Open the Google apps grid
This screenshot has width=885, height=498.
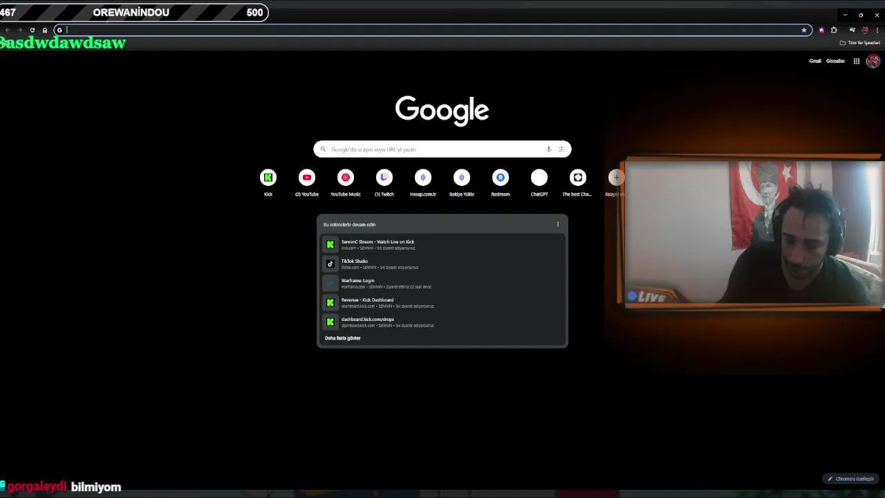pyautogui.click(x=857, y=61)
